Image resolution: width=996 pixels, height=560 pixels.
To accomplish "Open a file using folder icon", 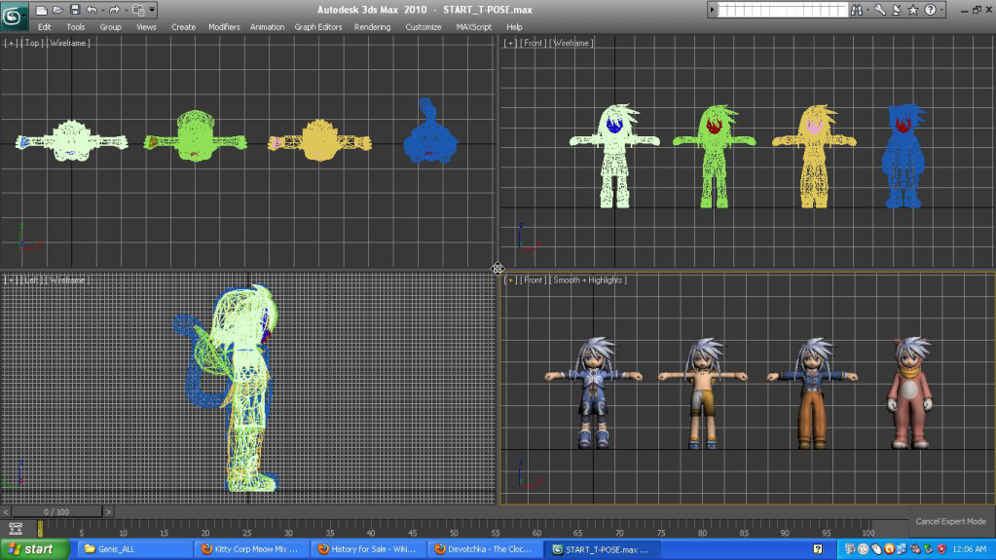I will [x=57, y=10].
